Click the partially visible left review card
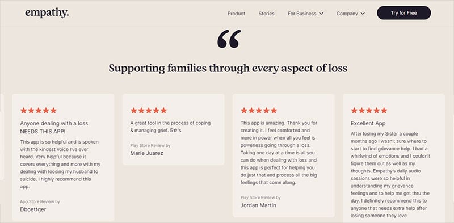 2,137
